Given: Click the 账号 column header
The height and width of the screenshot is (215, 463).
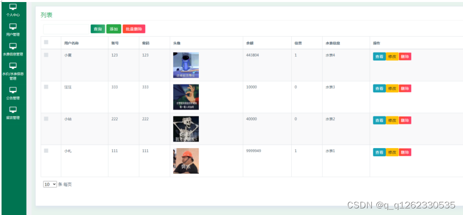Looking at the screenshot, I should [115, 43].
